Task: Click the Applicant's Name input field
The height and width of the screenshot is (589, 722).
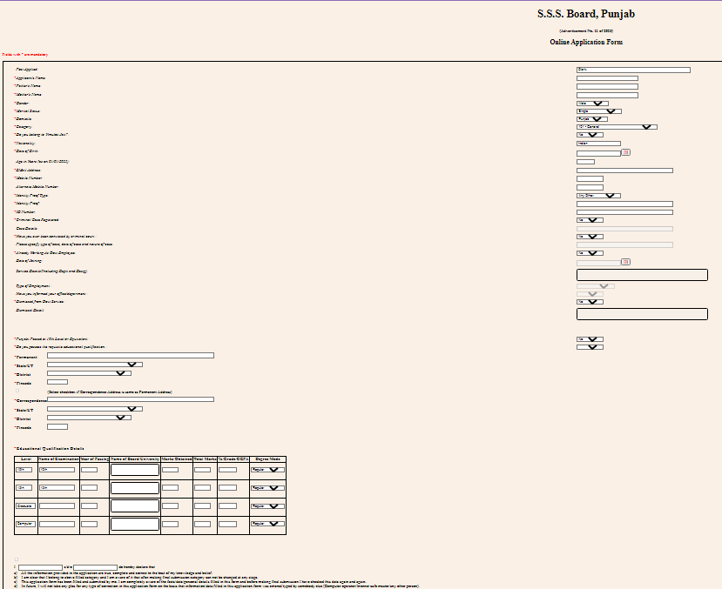Action: click(607, 78)
